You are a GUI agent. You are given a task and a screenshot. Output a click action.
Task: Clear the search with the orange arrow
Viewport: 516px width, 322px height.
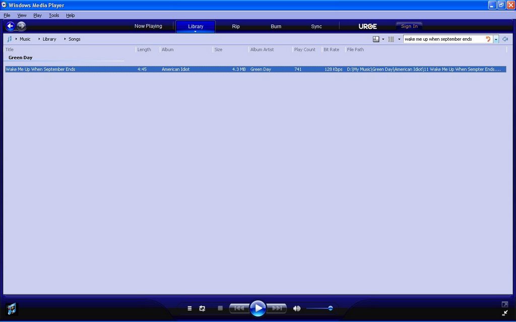coord(488,39)
